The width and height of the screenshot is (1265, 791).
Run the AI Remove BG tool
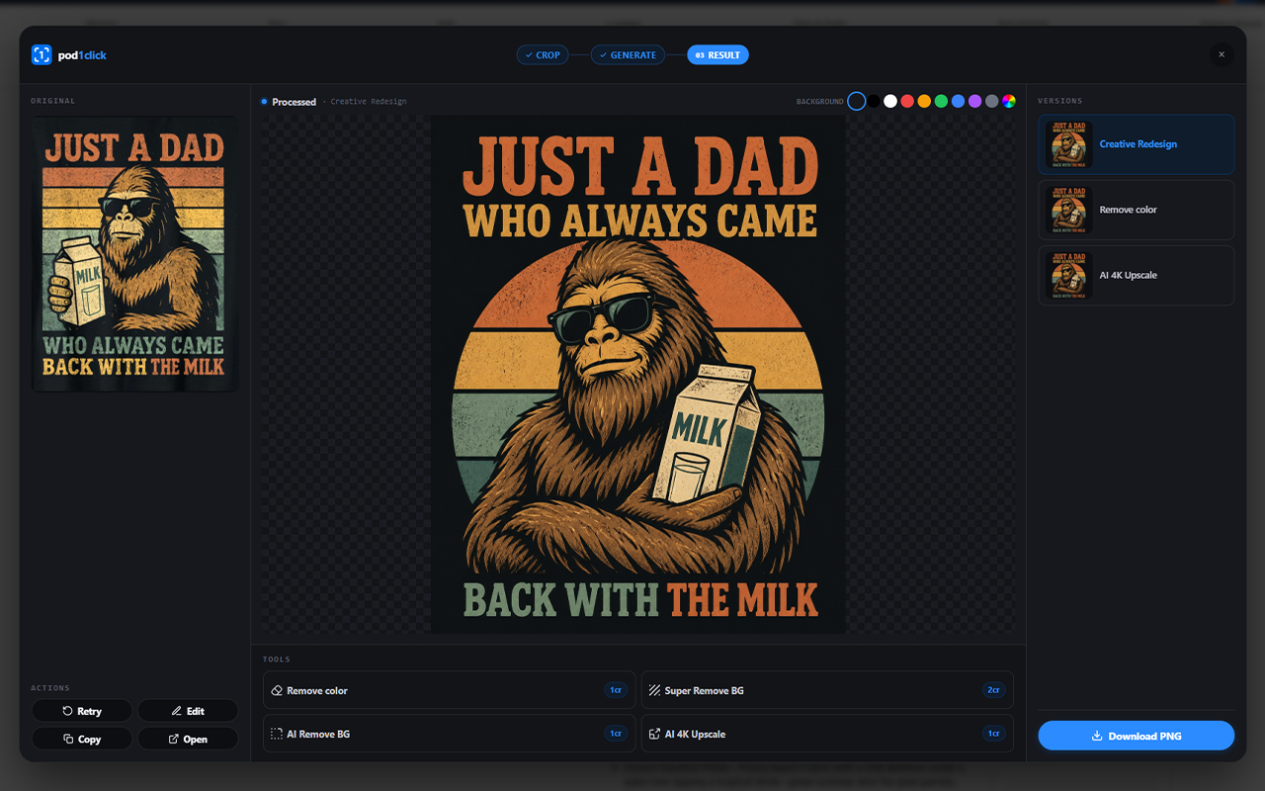pos(449,734)
